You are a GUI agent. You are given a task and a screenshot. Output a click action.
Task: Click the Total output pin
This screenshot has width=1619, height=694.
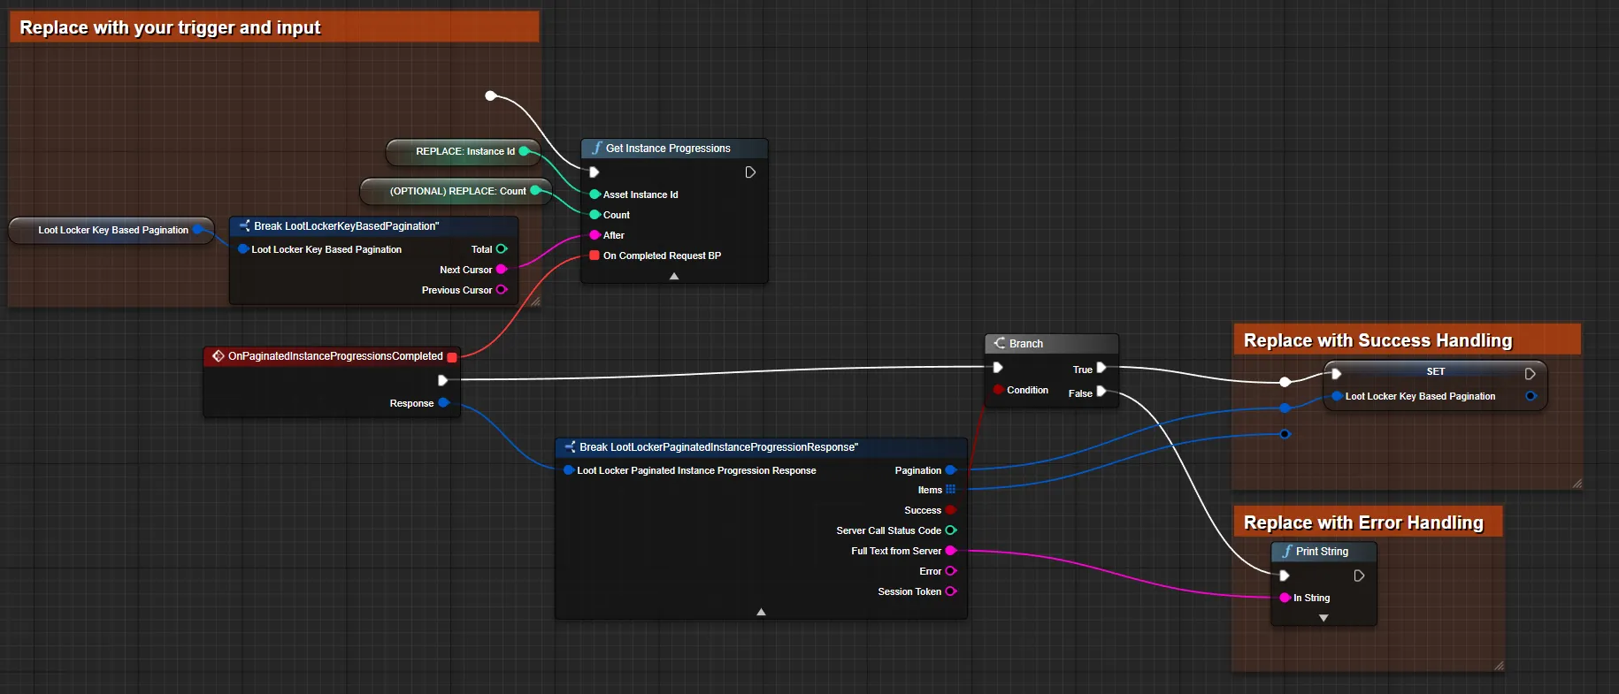[x=502, y=249]
